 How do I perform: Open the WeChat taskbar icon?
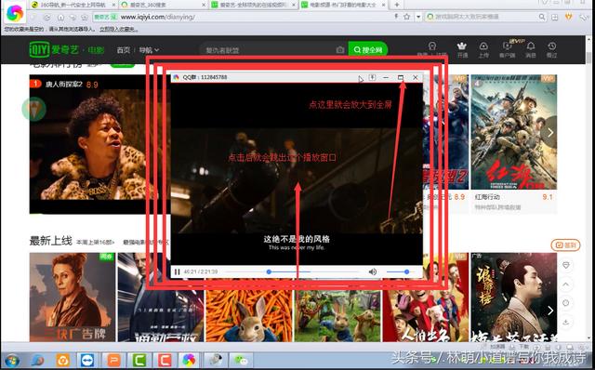240,360
